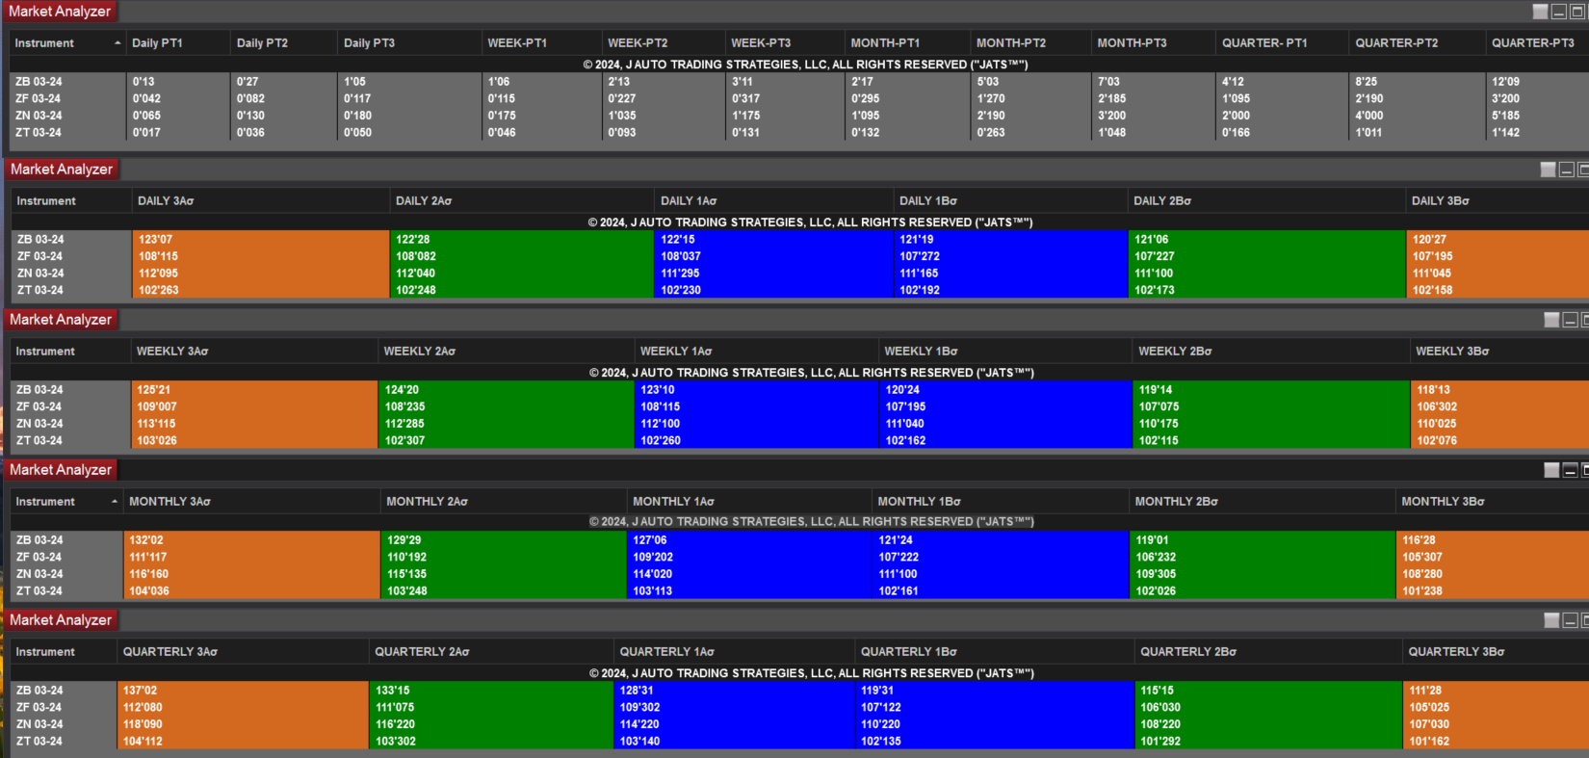Screen dimensions: 1589x758
Task: Select the green cell showing 115'135
Action: pyautogui.click(x=504, y=574)
